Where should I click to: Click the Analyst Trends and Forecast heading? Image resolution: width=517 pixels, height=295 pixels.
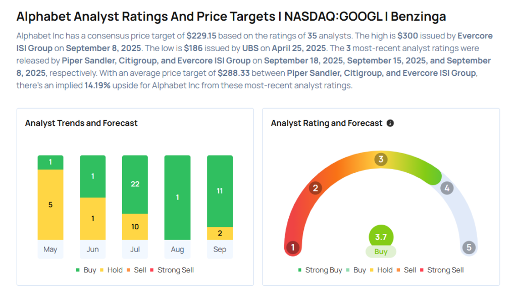pyautogui.click(x=81, y=123)
